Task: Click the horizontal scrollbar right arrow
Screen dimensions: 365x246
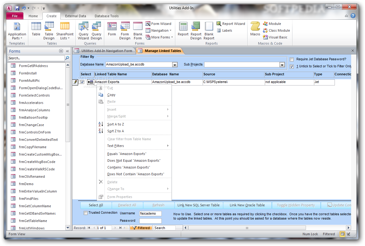Action: click(x=348, y=228)
